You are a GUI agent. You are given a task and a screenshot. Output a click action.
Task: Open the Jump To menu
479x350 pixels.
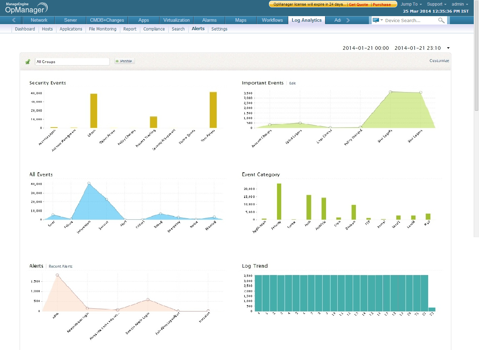point(411,4)
